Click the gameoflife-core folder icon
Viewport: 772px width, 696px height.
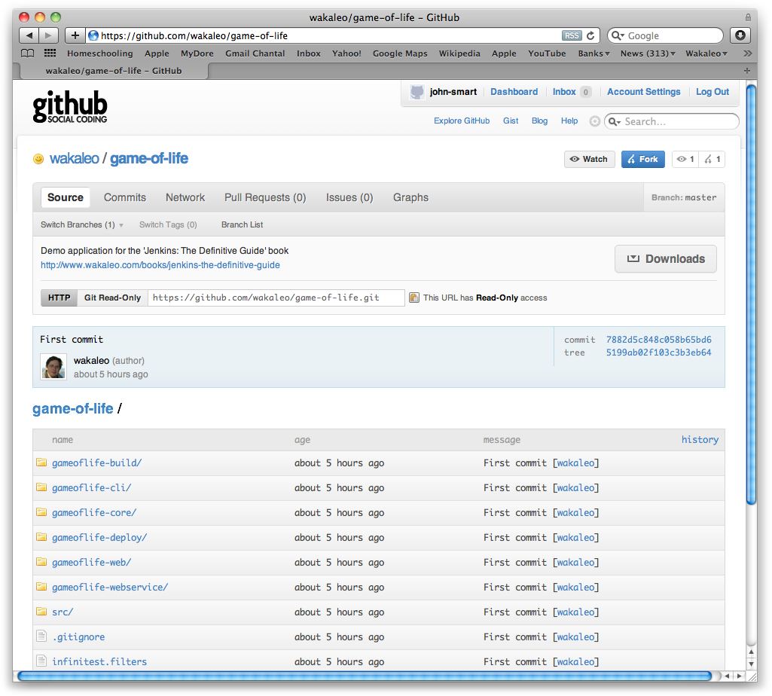point(41,512)
